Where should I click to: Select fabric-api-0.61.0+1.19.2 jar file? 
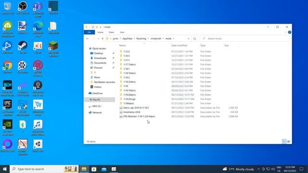tap(136, 108)
